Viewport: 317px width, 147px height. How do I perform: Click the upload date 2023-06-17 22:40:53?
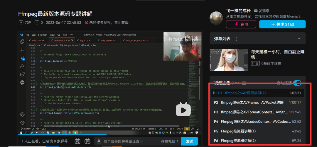[63, 23]
